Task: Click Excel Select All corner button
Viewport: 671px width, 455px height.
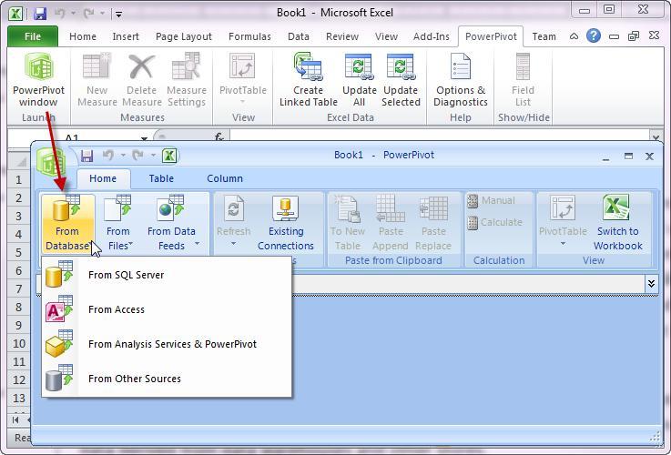Action: pyautogui.click(x=19, y=161)
